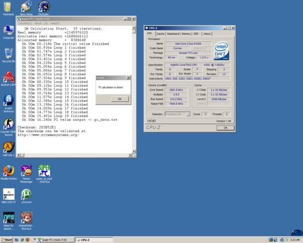The width and height of the screenshot is (303, 243).
Task: Click the Bus Speed value 410.2 MHz
Action: [x=176, y=99]
